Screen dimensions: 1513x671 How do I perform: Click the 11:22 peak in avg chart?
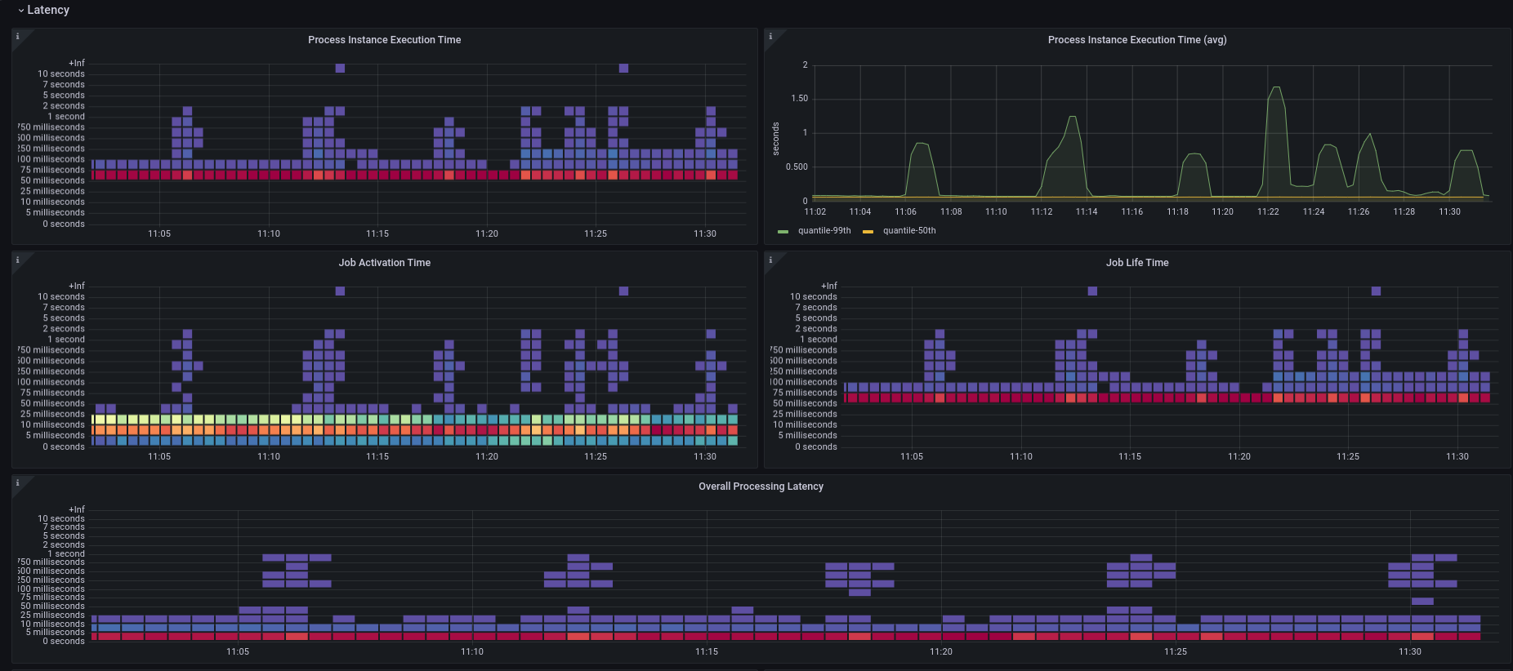pos(1276,88)
